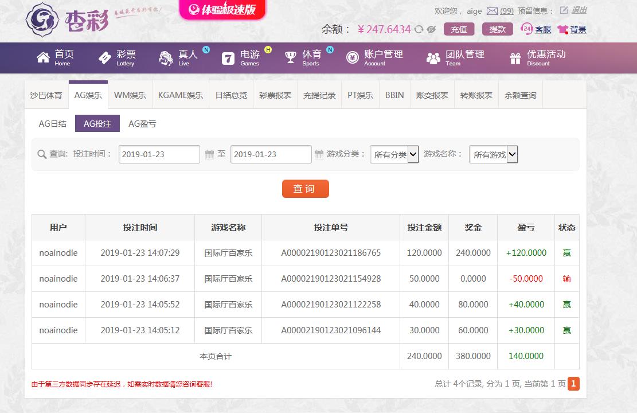
Task: Open 24-hour 客服 headset icon
Action: [x=526, y=29]
